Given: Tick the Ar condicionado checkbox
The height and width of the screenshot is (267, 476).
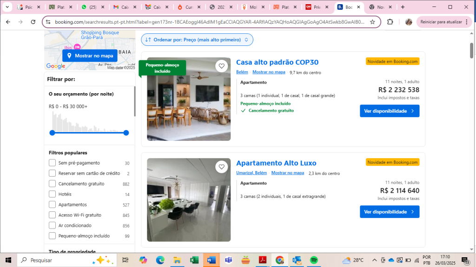Looking at the screenshot, I should tap(52, 225).
